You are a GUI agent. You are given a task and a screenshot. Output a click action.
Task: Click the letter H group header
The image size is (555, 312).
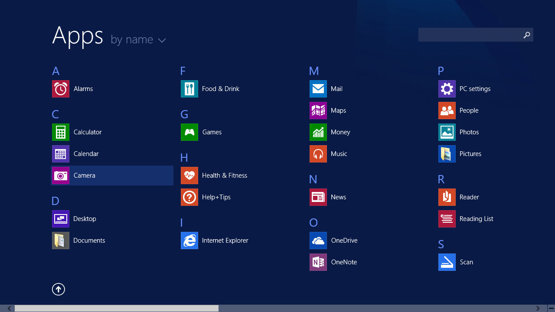184,158
